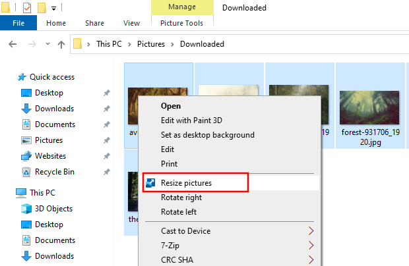
Task: Open Recycle Bin in navigation pane
Action: click(x=55, y=172)
